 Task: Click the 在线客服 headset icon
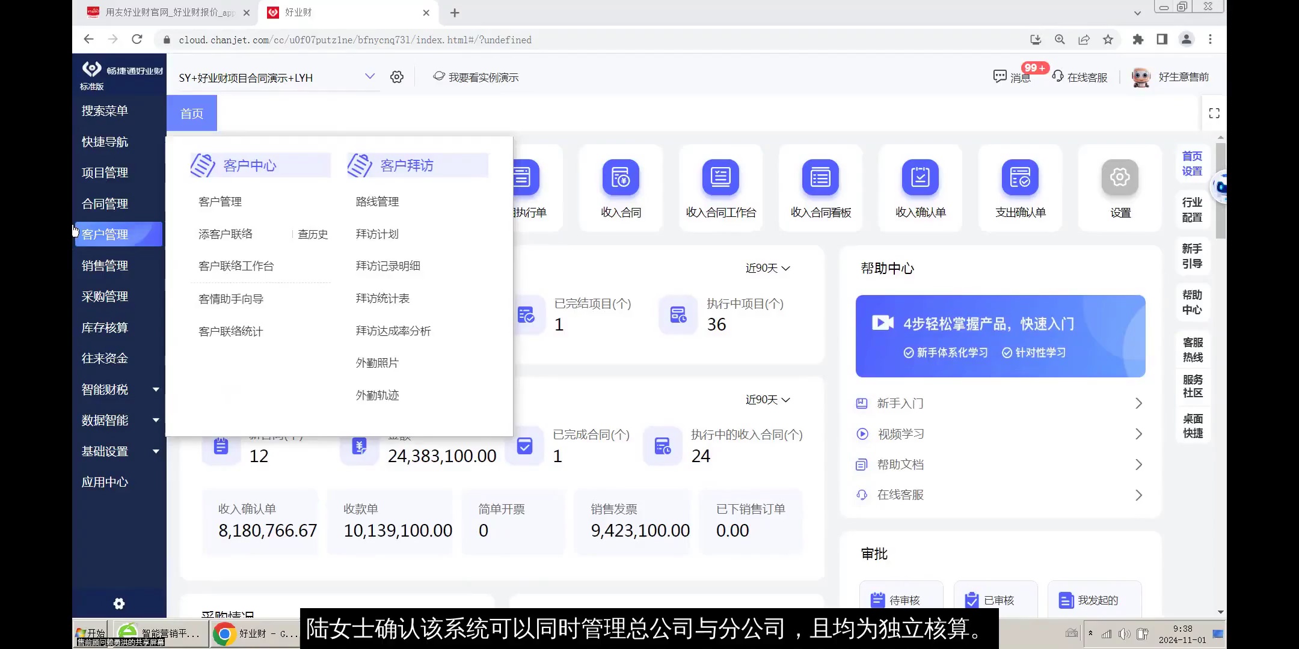pyautogui.click(x=1058, y=76)
